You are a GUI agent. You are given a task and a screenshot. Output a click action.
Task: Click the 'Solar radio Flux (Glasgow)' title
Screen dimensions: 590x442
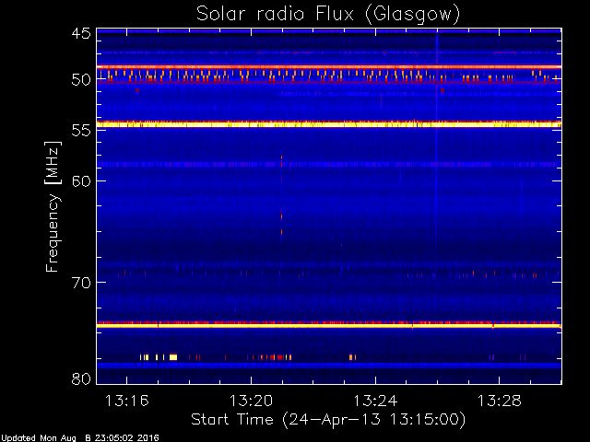tap(328, 15)
